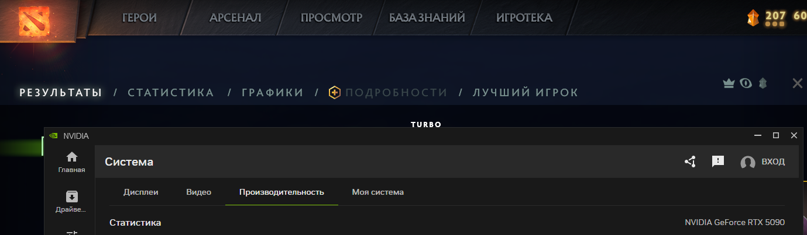Open the АРСЕНАЛ menu
This screenshot has width=807, height=235.
(235, 17)
